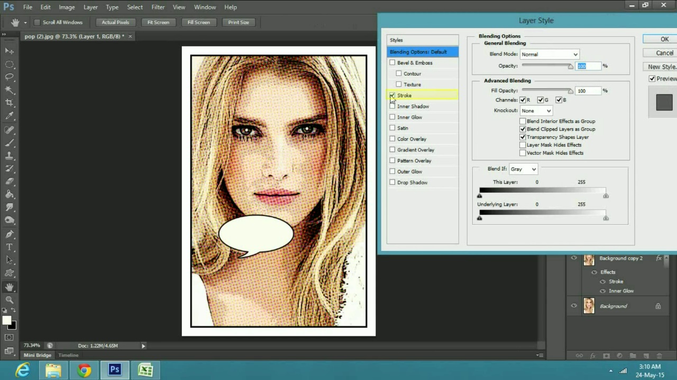Viewport: 677px width, 380px height.
Task: Open the Blend Mode dropdown
Action: (x=550, y=54)
